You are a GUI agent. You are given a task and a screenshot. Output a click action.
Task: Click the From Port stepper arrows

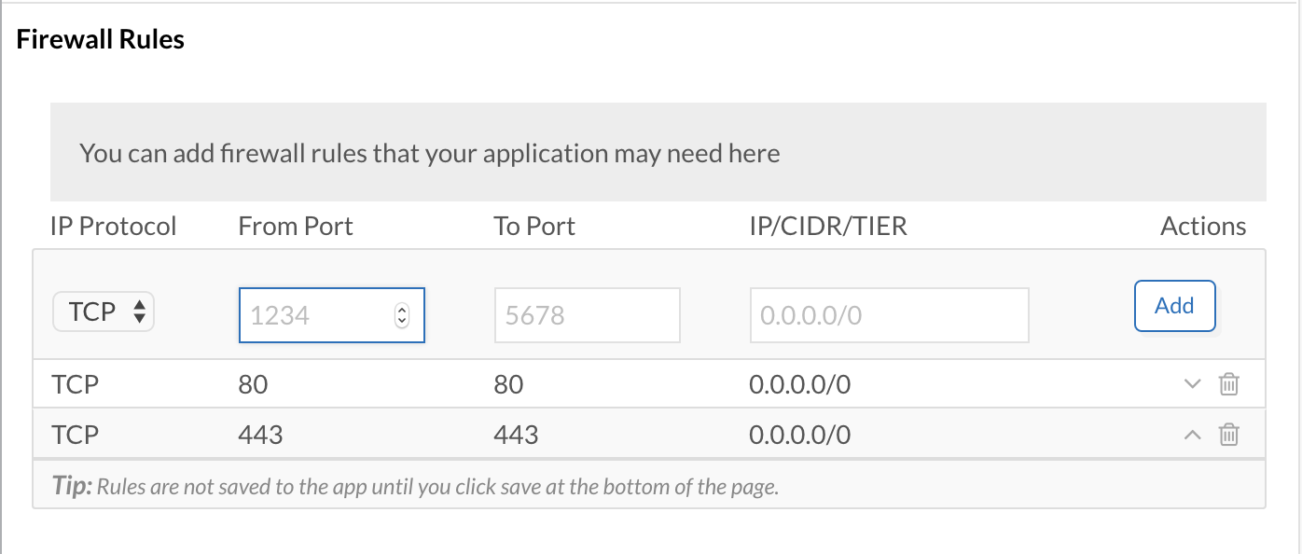[402, 315]
